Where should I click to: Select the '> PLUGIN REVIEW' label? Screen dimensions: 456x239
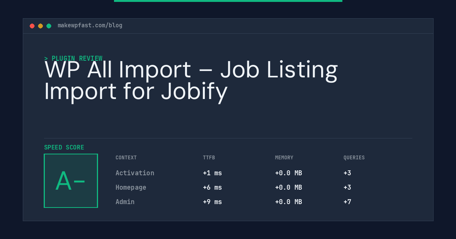(x=73, y=58)
